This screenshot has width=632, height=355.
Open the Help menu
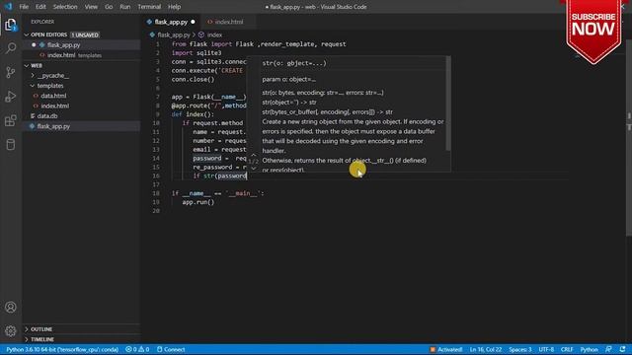174,7
